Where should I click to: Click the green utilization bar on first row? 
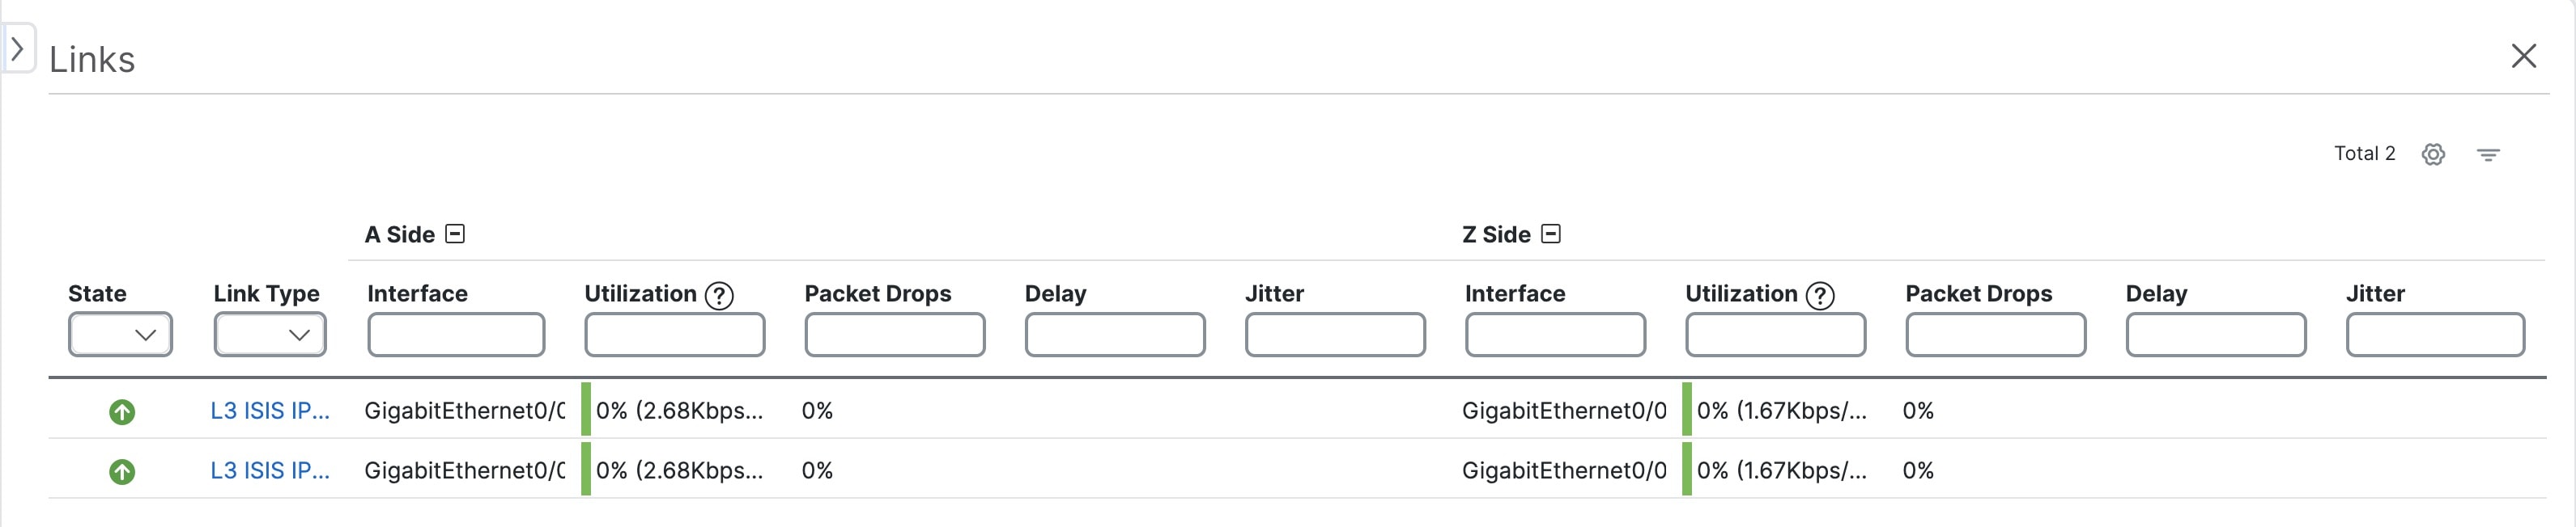(585, 411)
